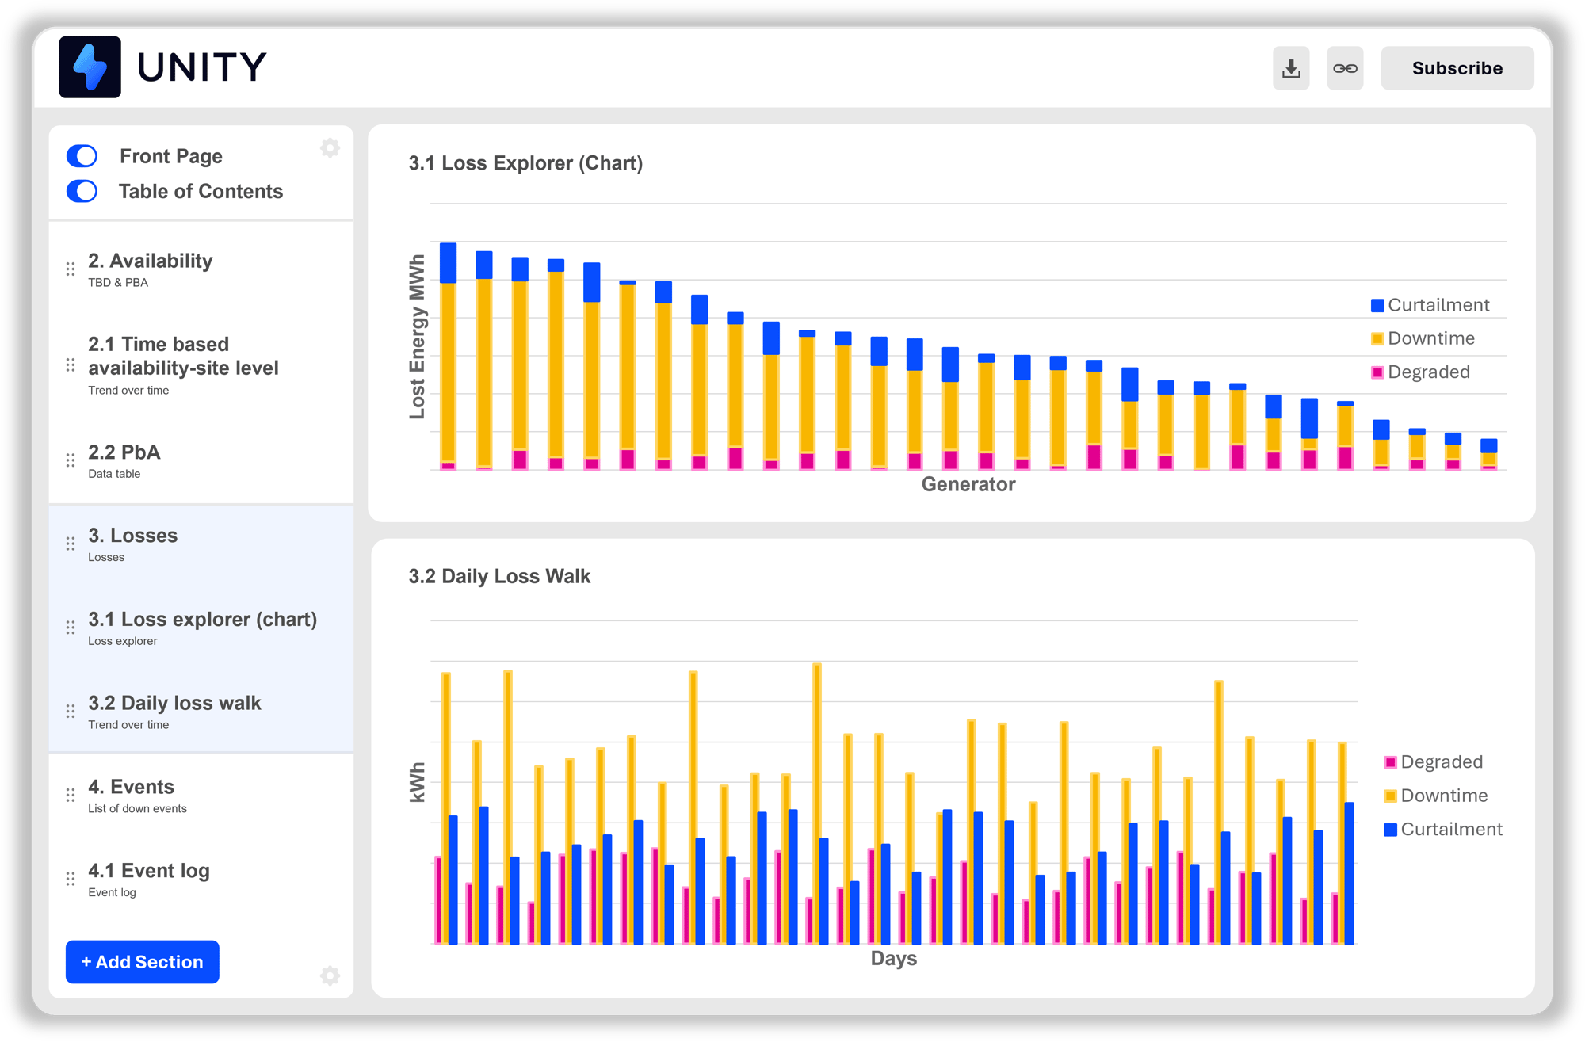Viewport: 1585px width, 1042px height.
Task: Click drag handle beside 4.1 Event log
Action: pos(71,879)
